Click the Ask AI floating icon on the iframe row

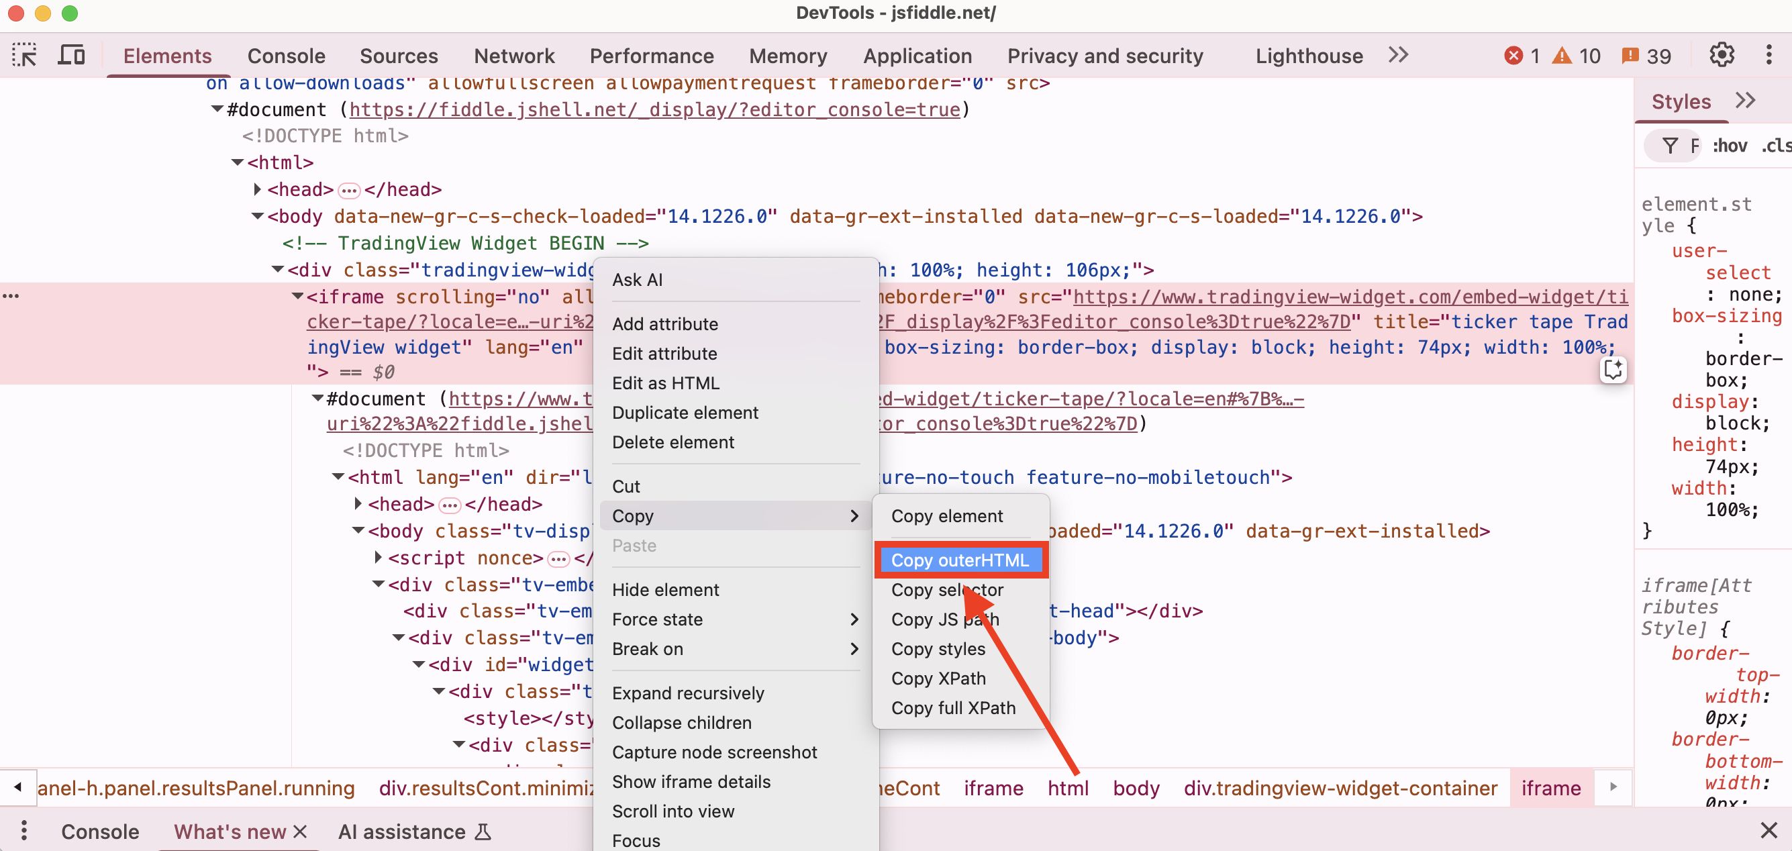tap(1613, 370)
